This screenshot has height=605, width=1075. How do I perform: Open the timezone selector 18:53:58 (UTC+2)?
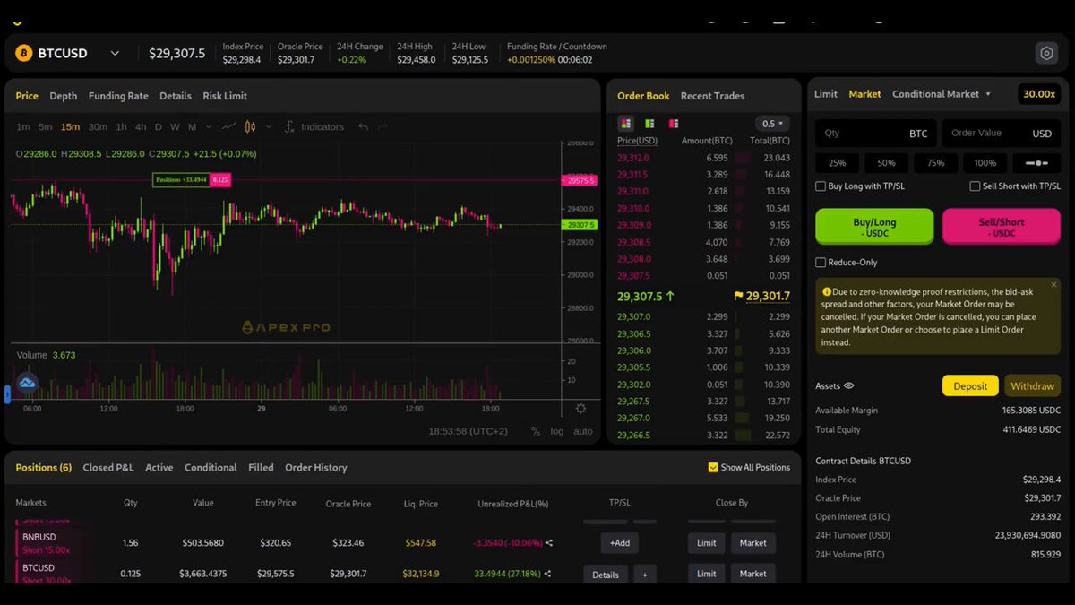click(x=468, y=431)
